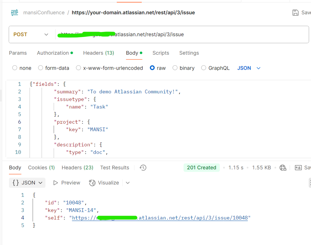The height and width of the screenshot is (245, 311).
Task: Click the "project" key on line 6
Action: (68, 122)
